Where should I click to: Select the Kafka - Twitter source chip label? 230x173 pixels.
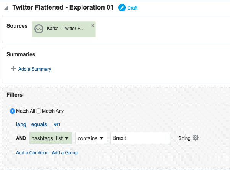[x=66, y=29]
